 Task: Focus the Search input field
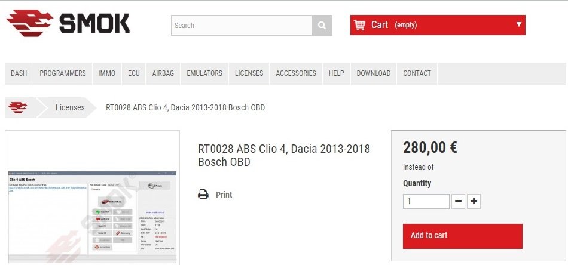coord(242,25)
